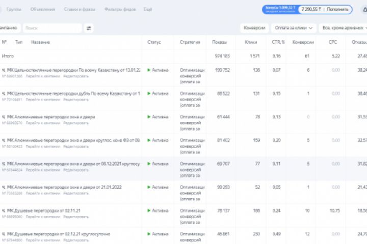Click the notification bell icon

[364, 9]
